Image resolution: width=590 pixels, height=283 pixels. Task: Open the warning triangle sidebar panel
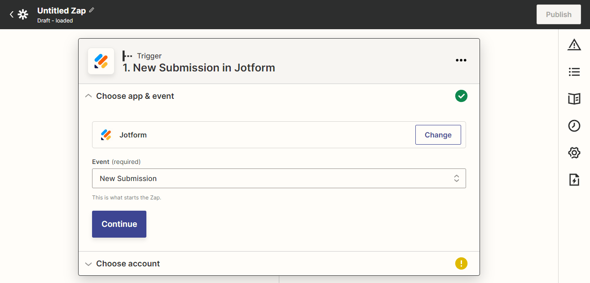point(574,44)
